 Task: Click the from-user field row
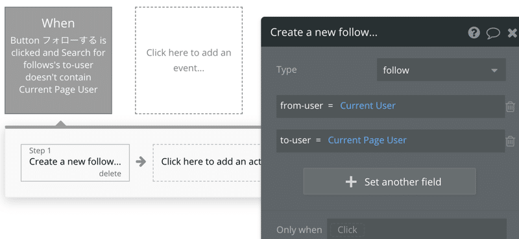pyautogui.click(x=391, y=106)
